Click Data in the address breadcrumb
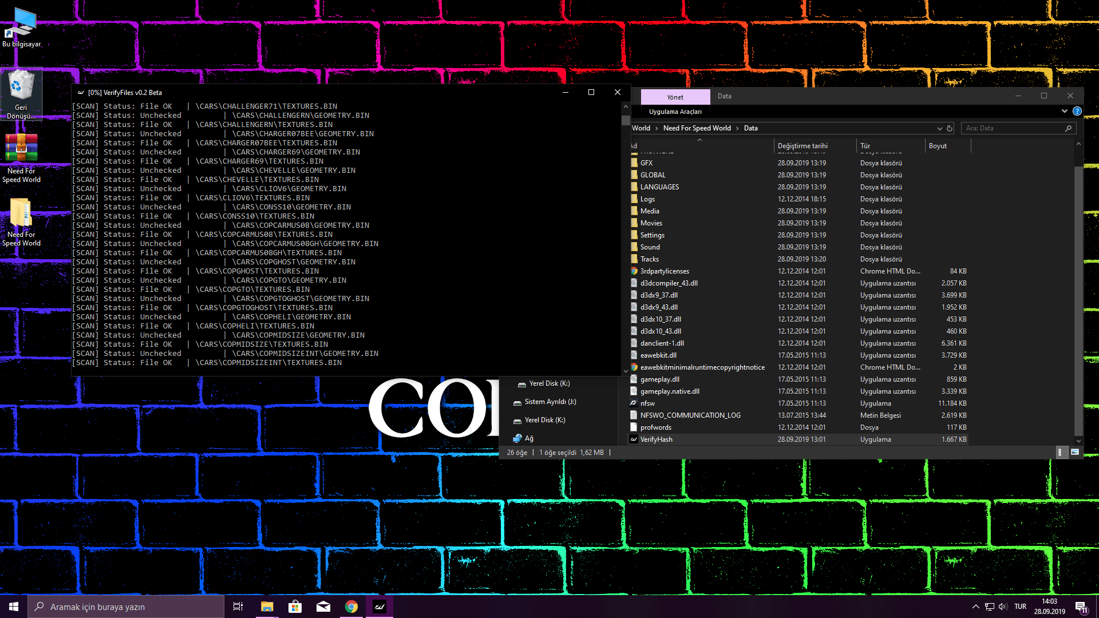Screen dimensions: 1099x618 750,128
